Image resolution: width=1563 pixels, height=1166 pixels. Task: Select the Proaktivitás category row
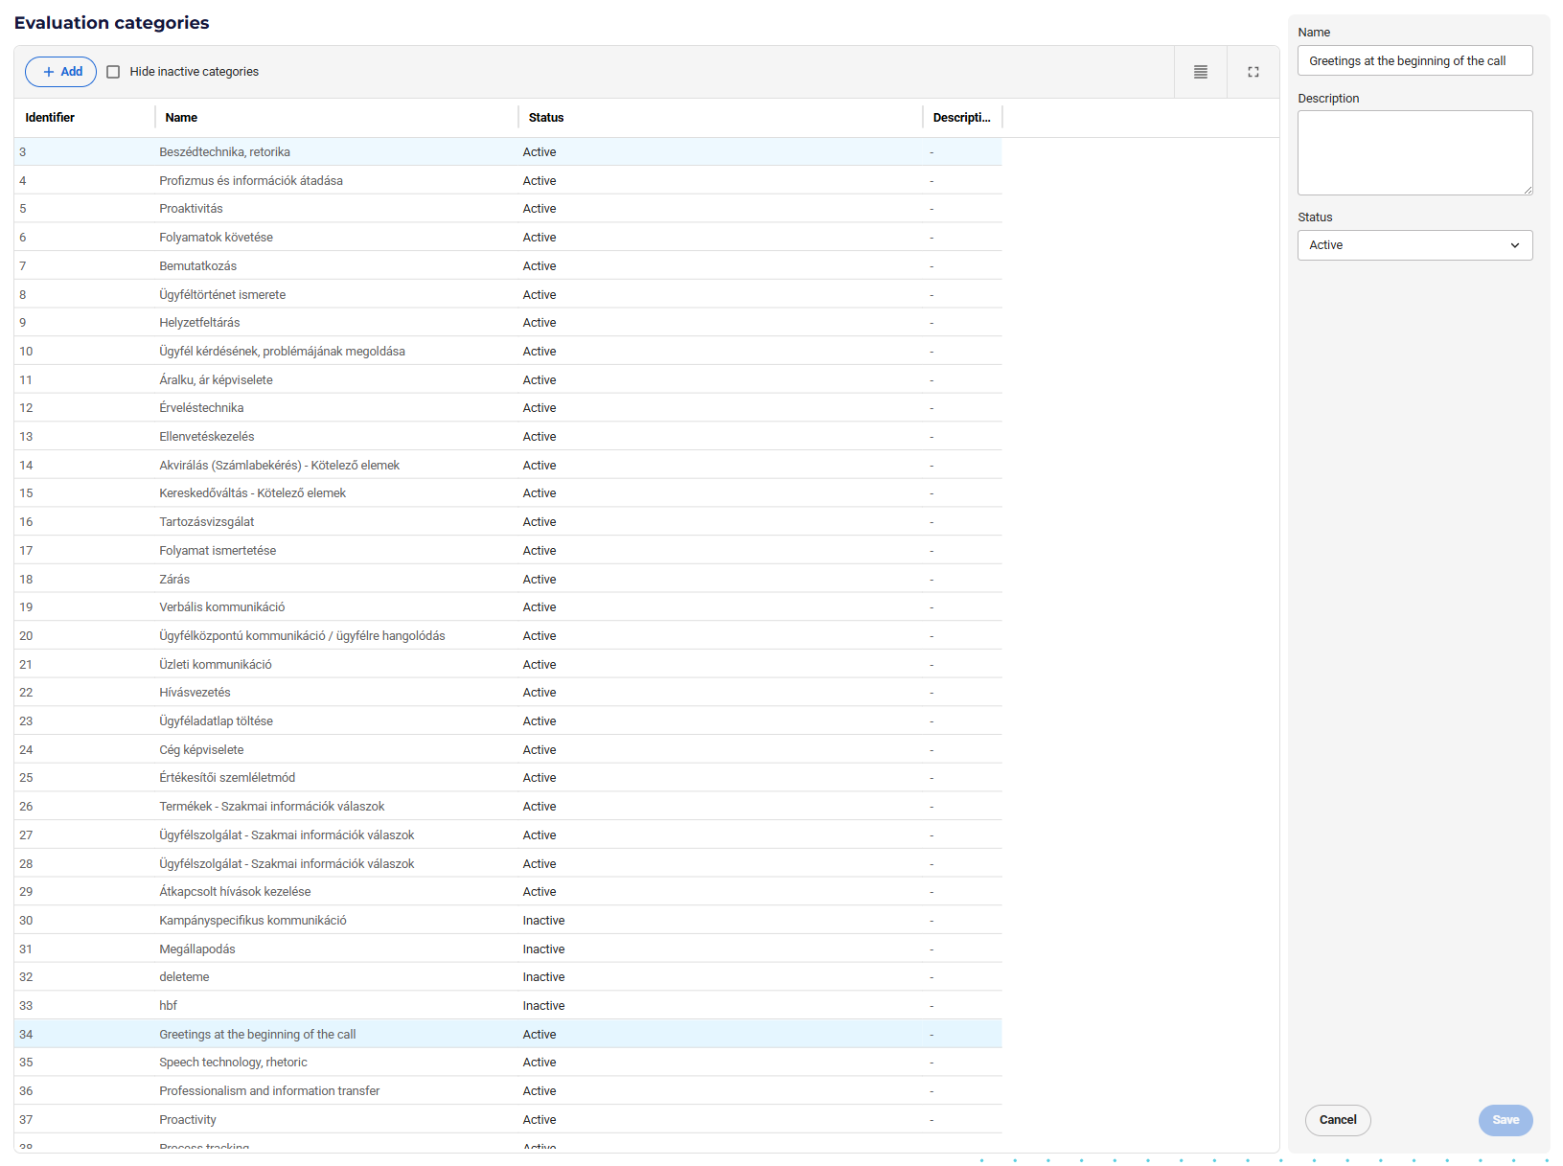tap(508, 209)
